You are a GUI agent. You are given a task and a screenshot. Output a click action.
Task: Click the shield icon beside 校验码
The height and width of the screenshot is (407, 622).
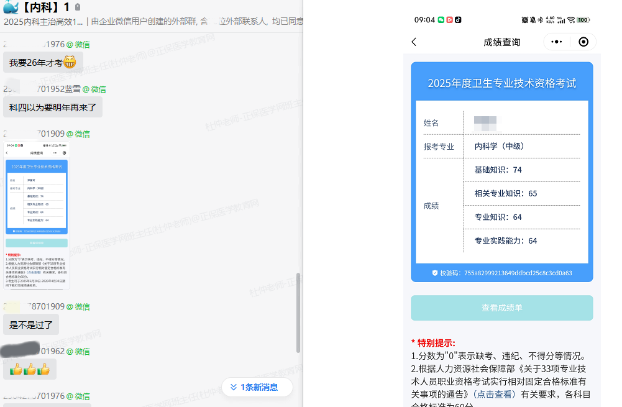click(435, 273)
